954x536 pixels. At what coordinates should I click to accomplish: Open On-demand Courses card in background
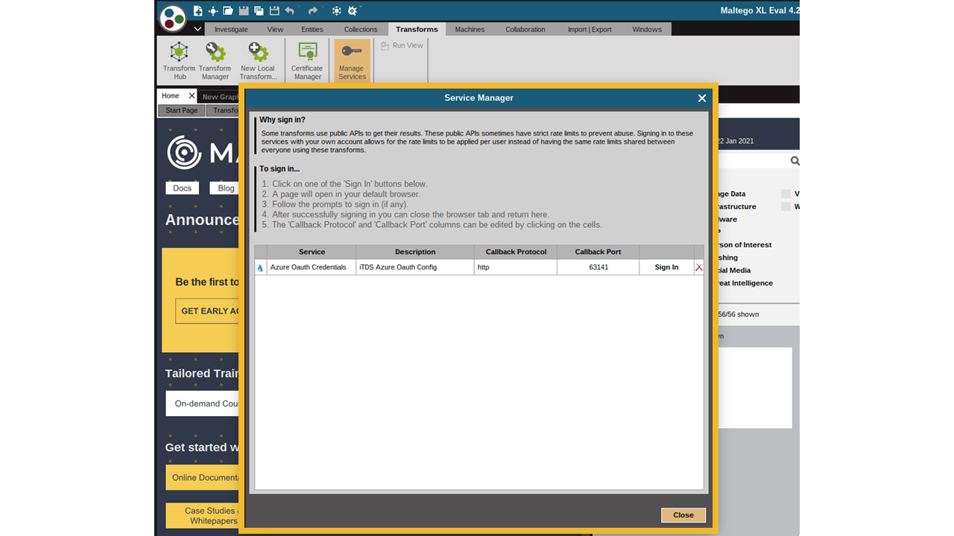(203, 403)
